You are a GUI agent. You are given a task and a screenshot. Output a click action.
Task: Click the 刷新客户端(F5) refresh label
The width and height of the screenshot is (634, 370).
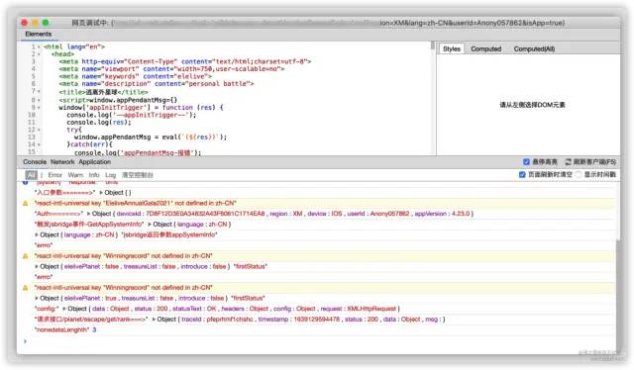(594, 162)
